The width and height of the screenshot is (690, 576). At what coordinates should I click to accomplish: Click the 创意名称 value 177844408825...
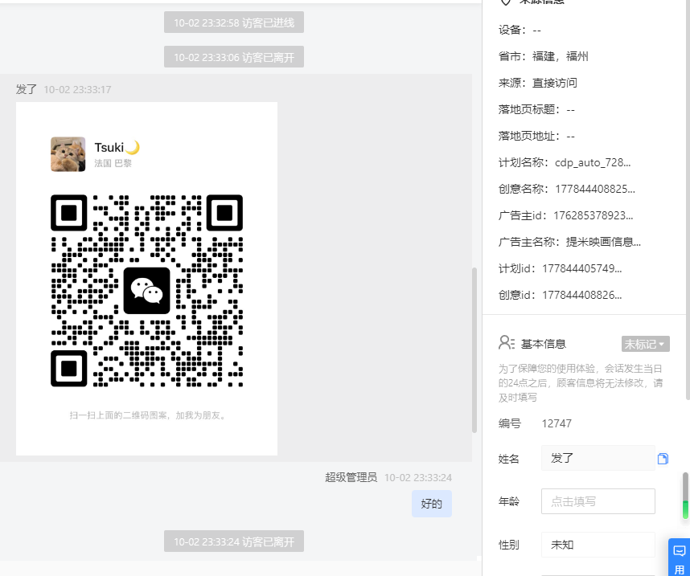coord(595,189)
